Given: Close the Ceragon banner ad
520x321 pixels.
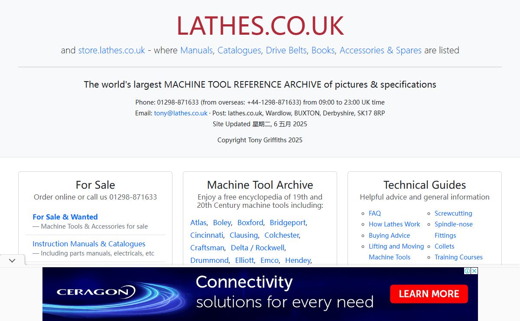Looking at the screenshot, I should point(474,271).
